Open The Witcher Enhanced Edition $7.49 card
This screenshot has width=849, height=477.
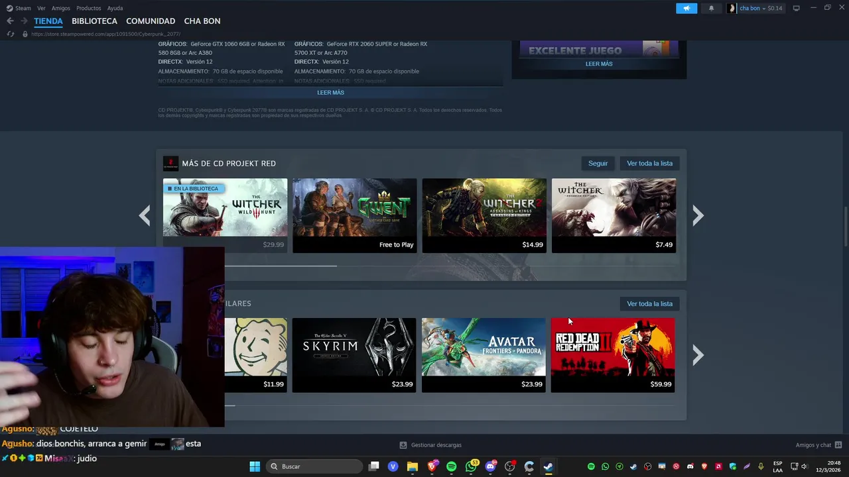614,215
